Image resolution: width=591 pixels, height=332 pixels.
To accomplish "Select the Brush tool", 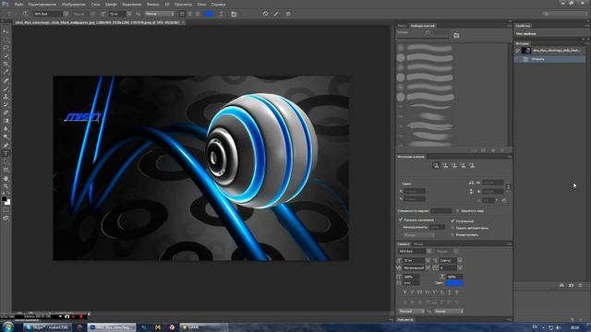I will tap(6, 89).
